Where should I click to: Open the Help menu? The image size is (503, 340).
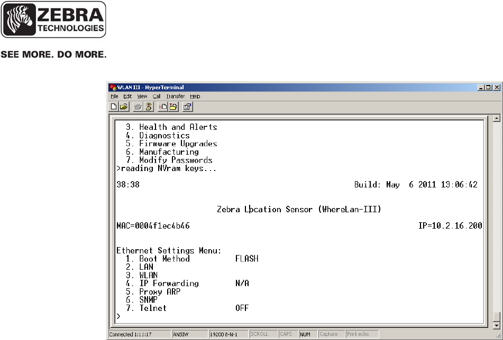click(x=195, y=97)
